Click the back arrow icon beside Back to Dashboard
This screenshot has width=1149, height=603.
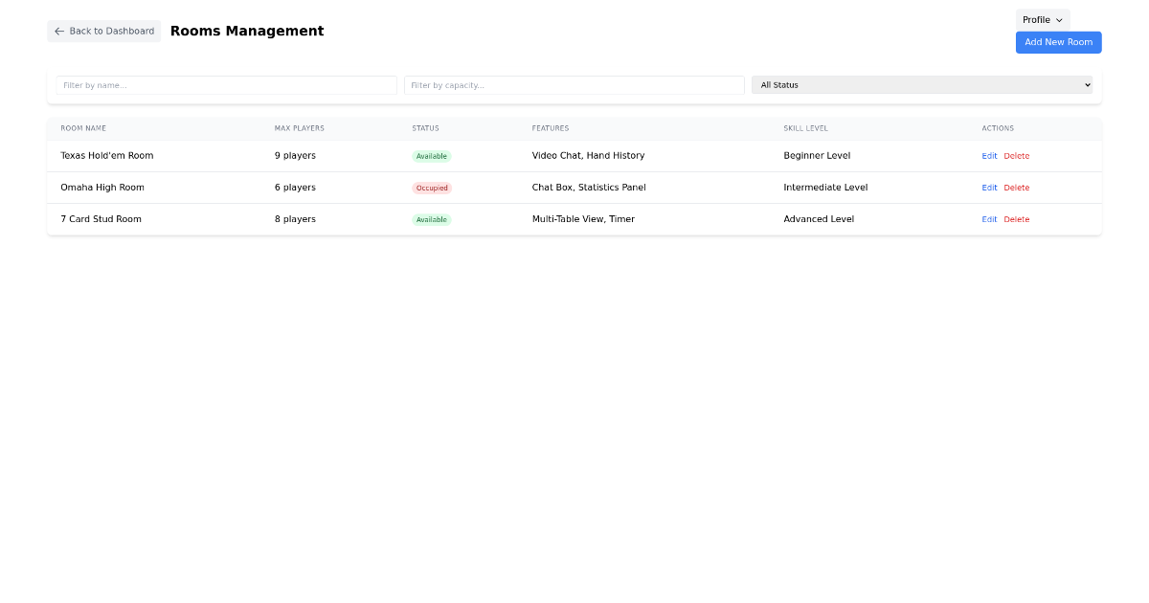(x=58, y=31)
